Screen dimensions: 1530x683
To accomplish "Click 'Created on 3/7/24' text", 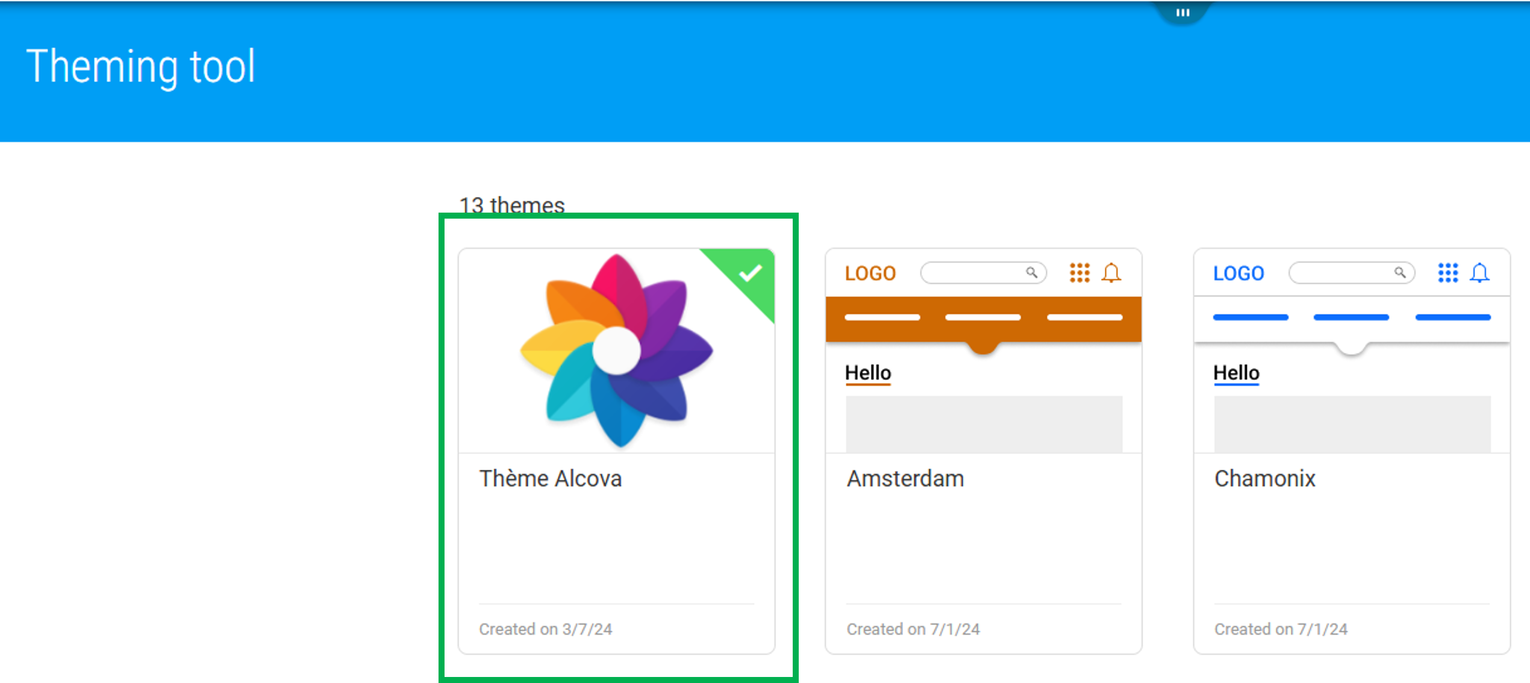I will [545, 629].
